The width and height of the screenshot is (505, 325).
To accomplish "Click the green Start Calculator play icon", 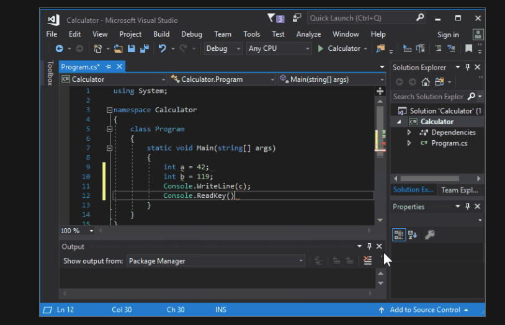I will click(320, 48).
